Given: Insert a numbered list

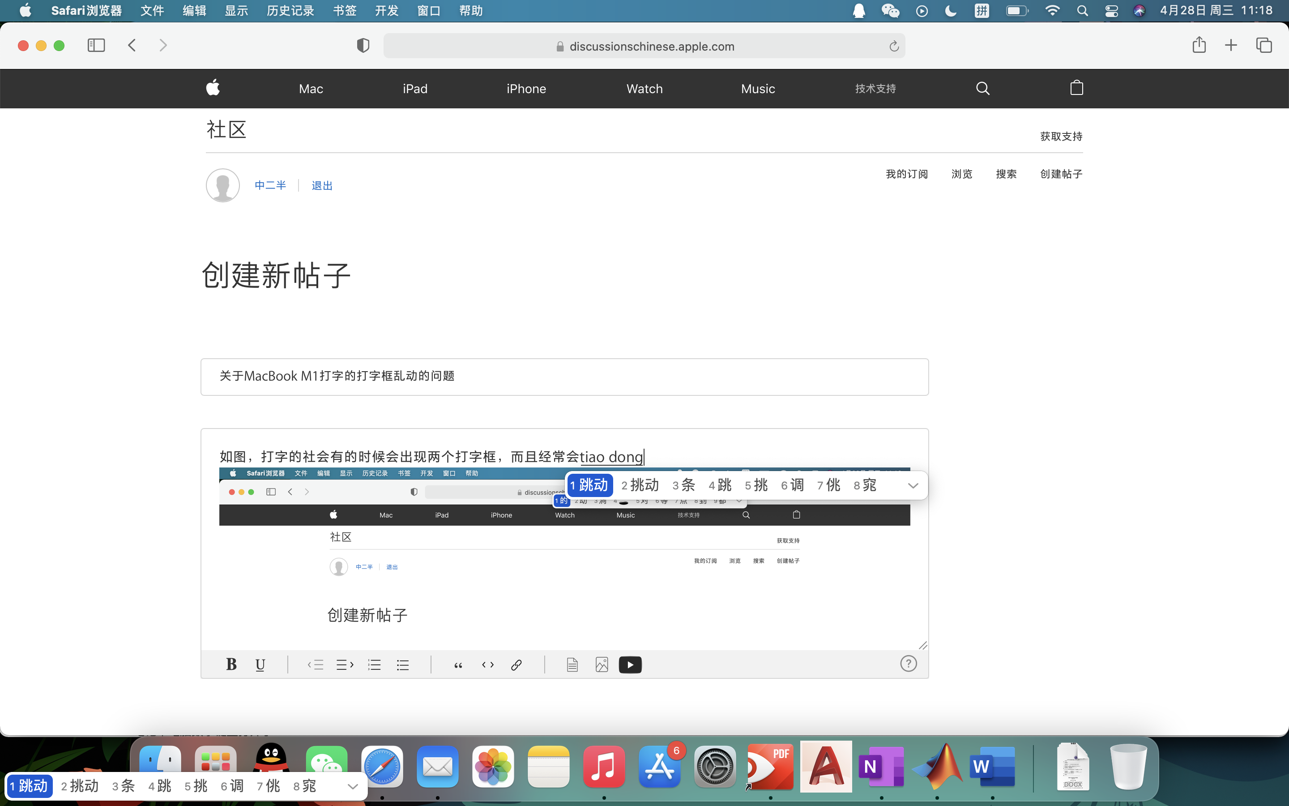Looking at the screenshot, I should (x=374, y=664).
